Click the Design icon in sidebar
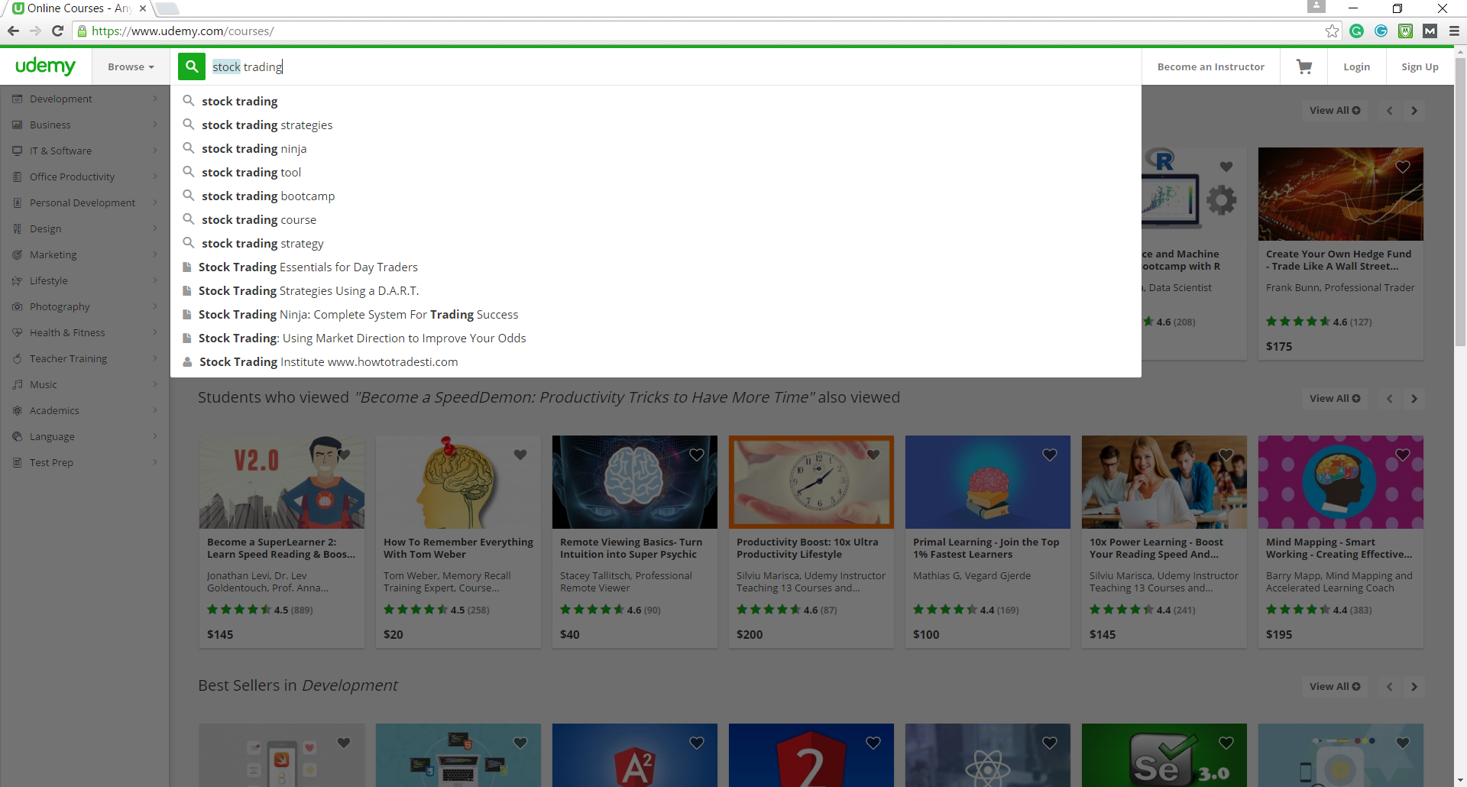 coord(18,228)
